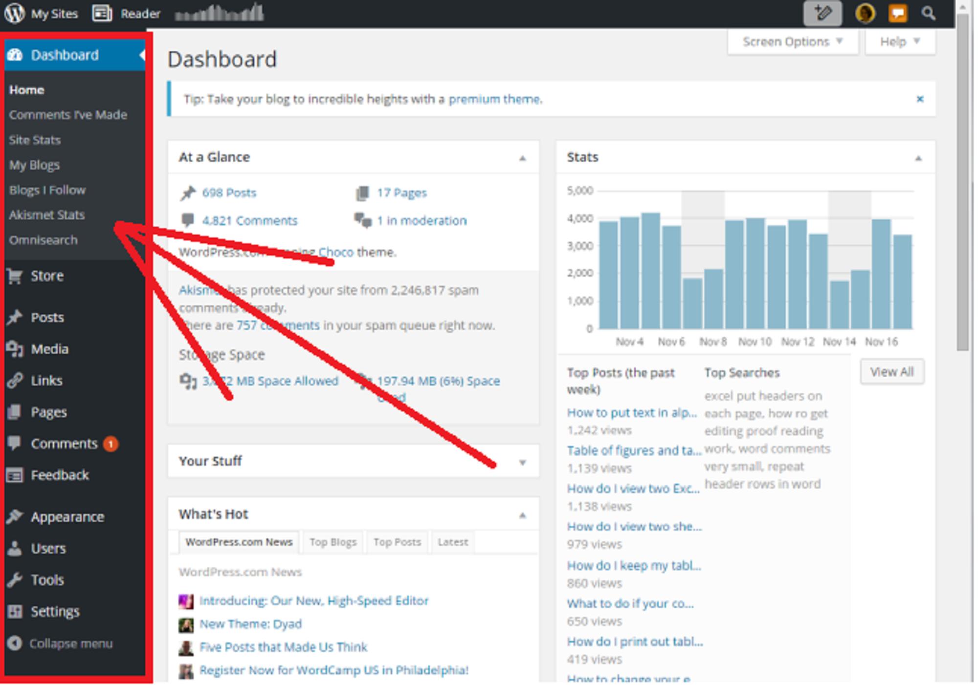The height and width of the screenshot is (685, 978).
Task: Open the Help dropdown
Action: pos(900,42)
